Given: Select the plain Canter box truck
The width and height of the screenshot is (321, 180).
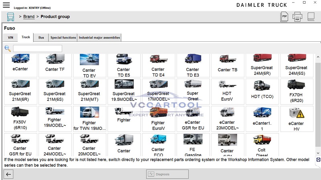Looking at the screenshot, I should point(124,145).
